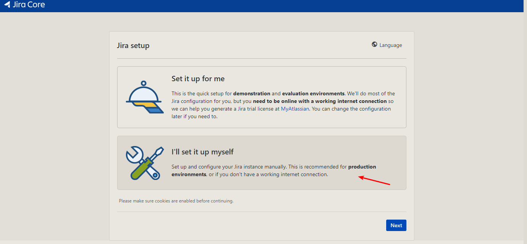Click "You can change the configuration" sentence
Image resolution: width=527 pixels, height=244 pixels.
351,109
